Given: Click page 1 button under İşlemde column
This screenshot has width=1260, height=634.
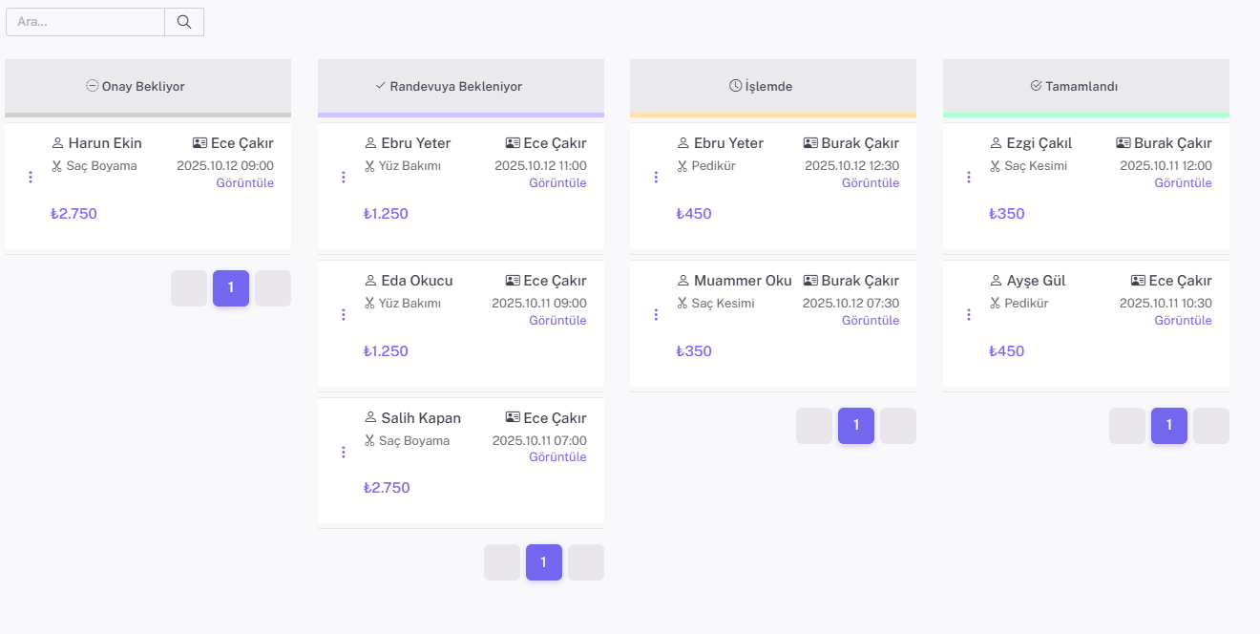Looking at the screenshot, I should click(x=856, y=426).
